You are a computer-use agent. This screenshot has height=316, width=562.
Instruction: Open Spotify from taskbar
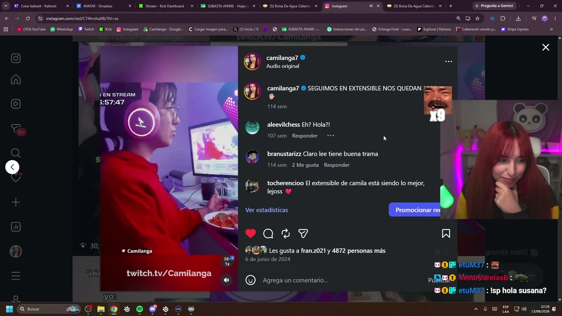140,309
